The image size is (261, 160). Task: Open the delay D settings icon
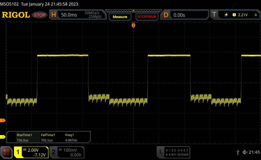click(x=166, y=15)
